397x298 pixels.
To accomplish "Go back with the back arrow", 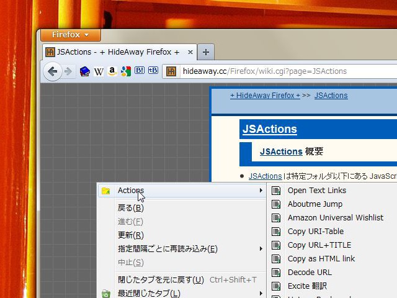I will click(53, 71).
